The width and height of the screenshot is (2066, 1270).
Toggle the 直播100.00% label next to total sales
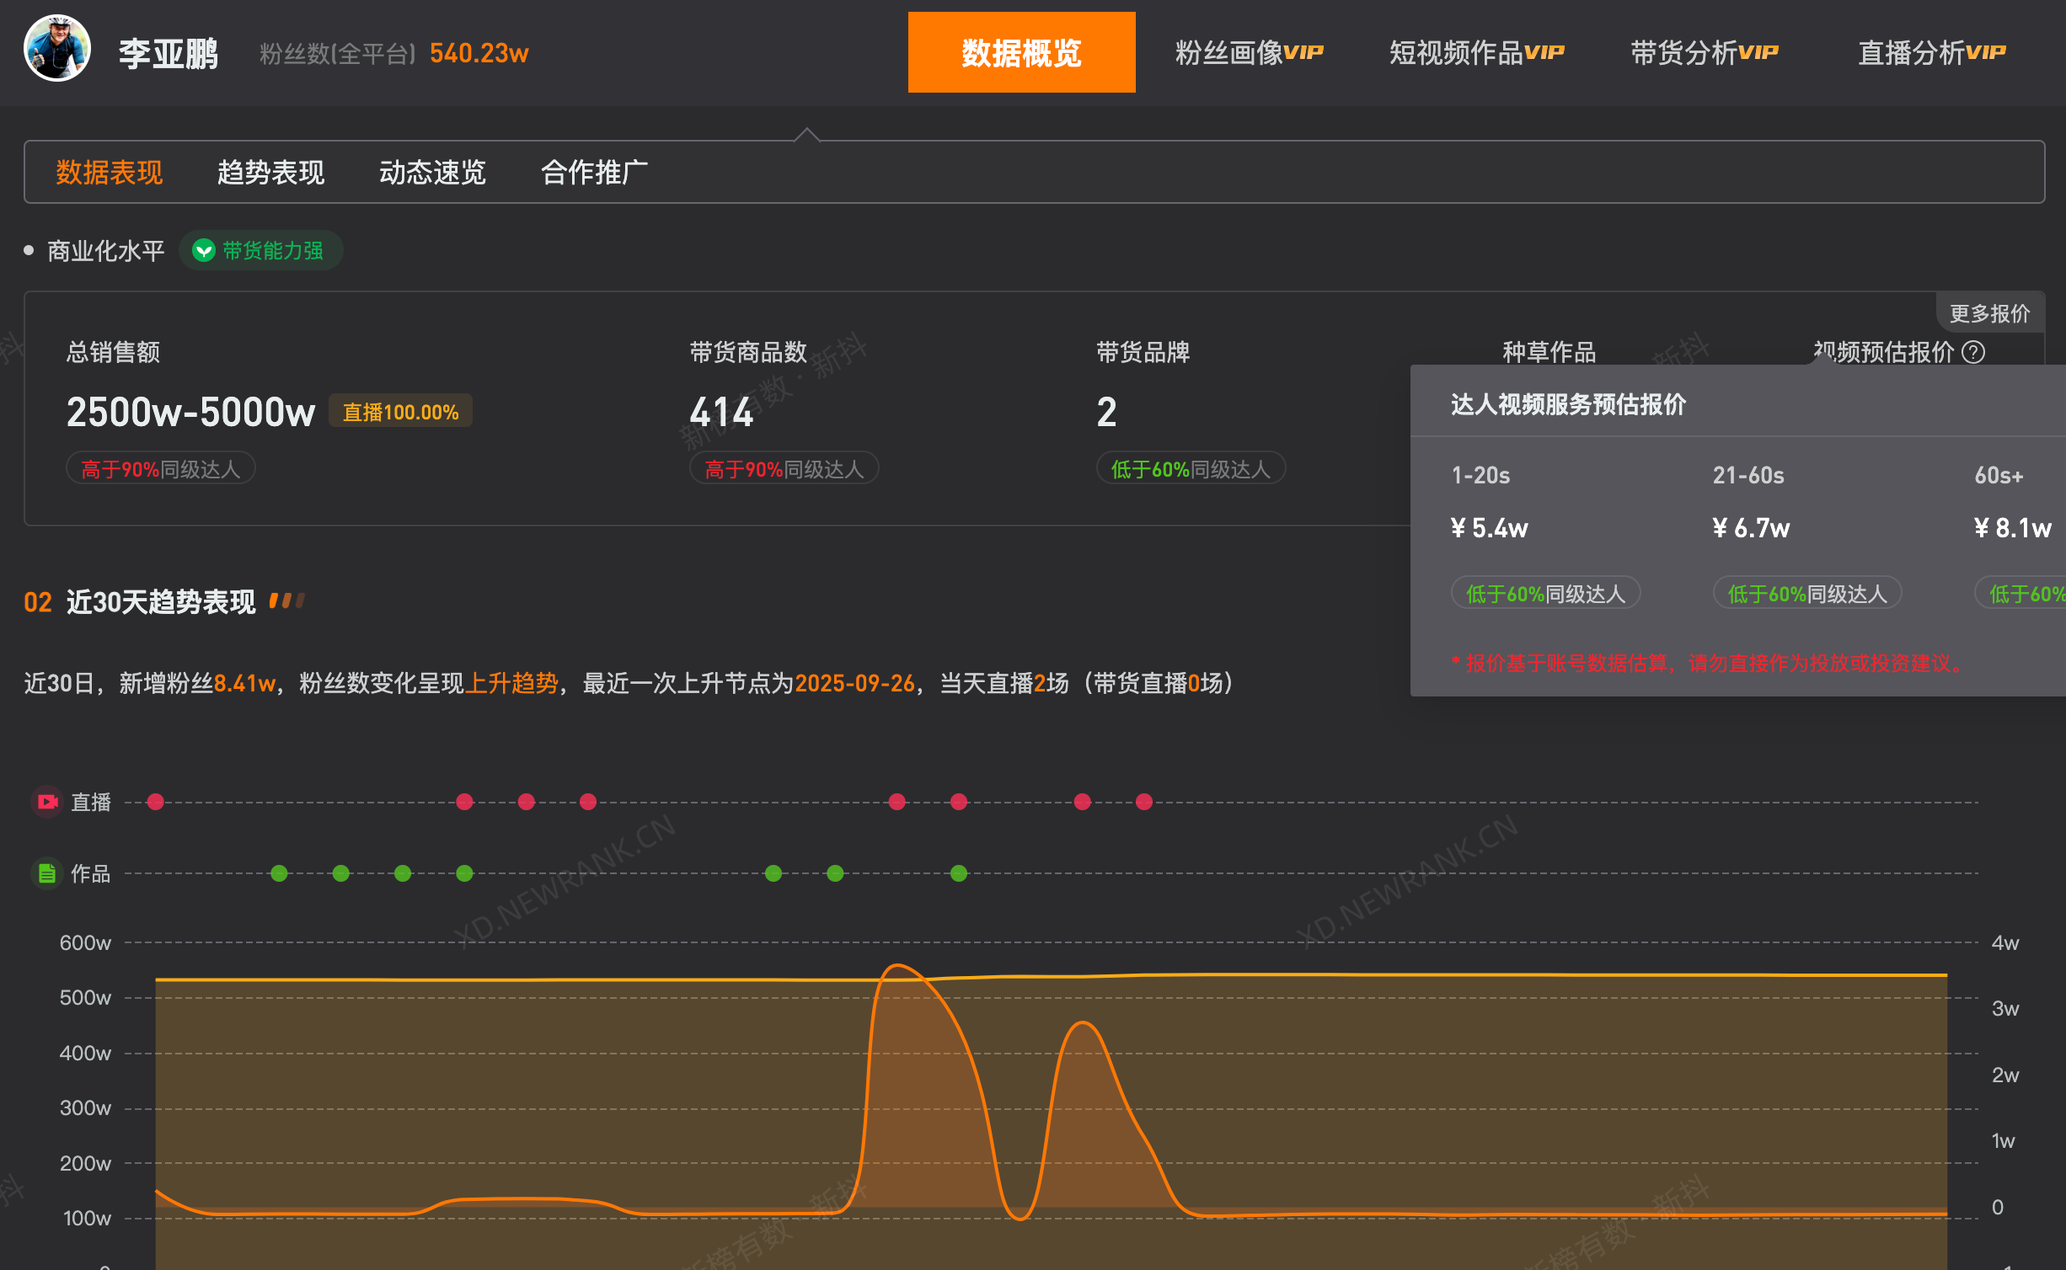point(399,411)
